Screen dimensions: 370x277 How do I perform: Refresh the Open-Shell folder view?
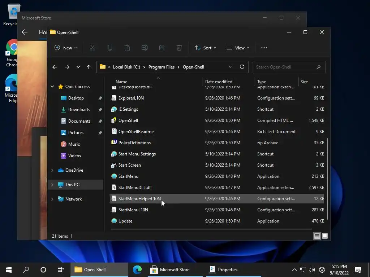click(242, 67)
